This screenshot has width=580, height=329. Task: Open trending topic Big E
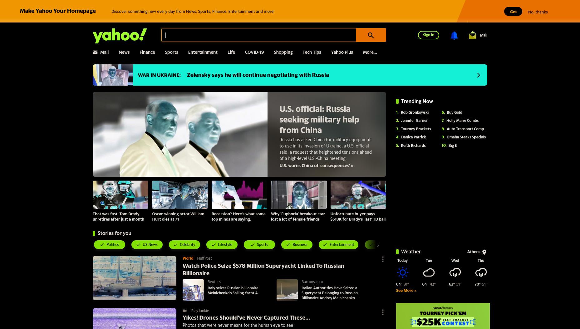pos(453,146)
